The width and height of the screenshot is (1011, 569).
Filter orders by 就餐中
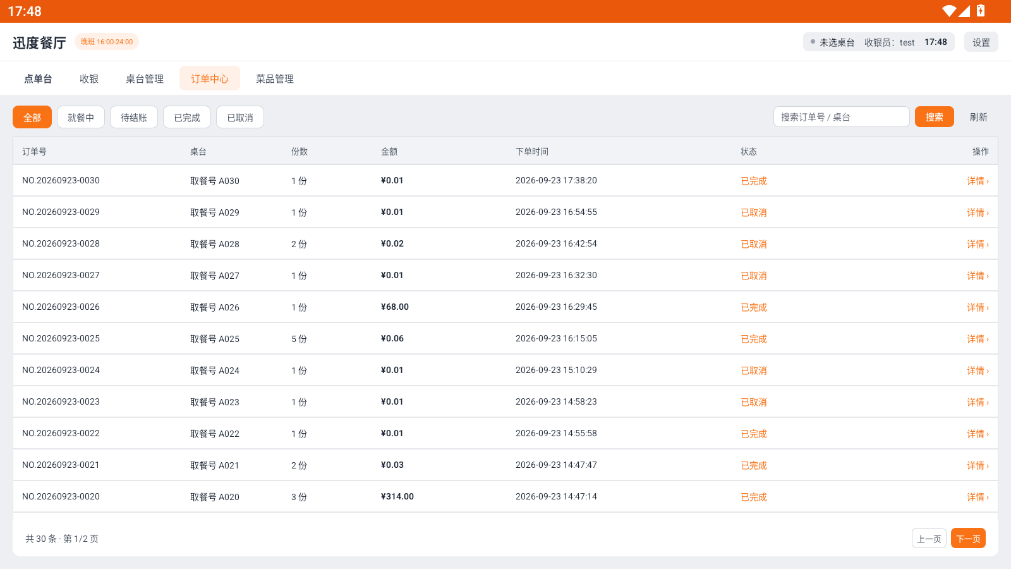[81, 118]
